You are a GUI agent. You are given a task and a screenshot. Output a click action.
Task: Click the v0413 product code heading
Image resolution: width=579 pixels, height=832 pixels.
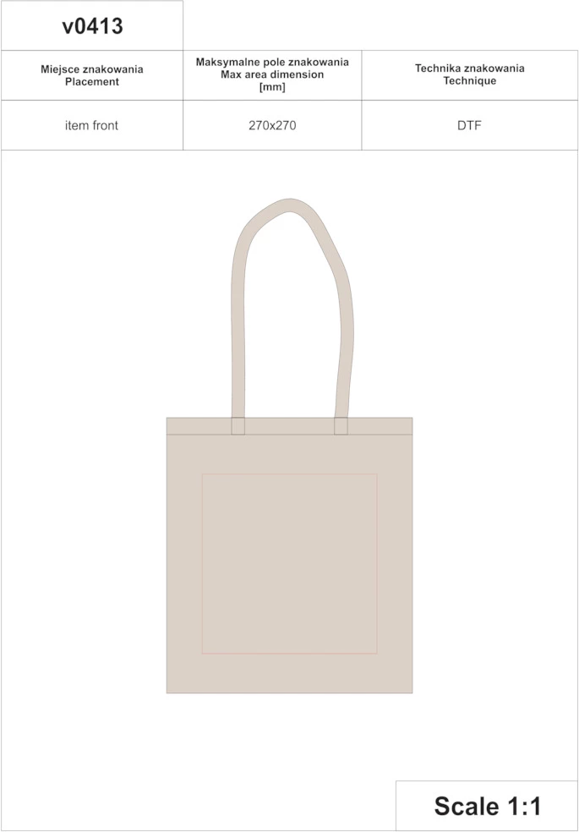92,26
